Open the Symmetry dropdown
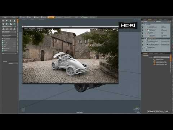Image resolution: width=173 pixels, height=130 pixels. click(68, 17)
